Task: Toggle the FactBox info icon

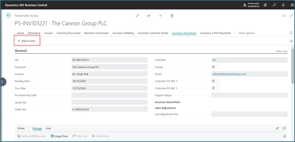Action: pyautogui.click(x=291, y=33)
